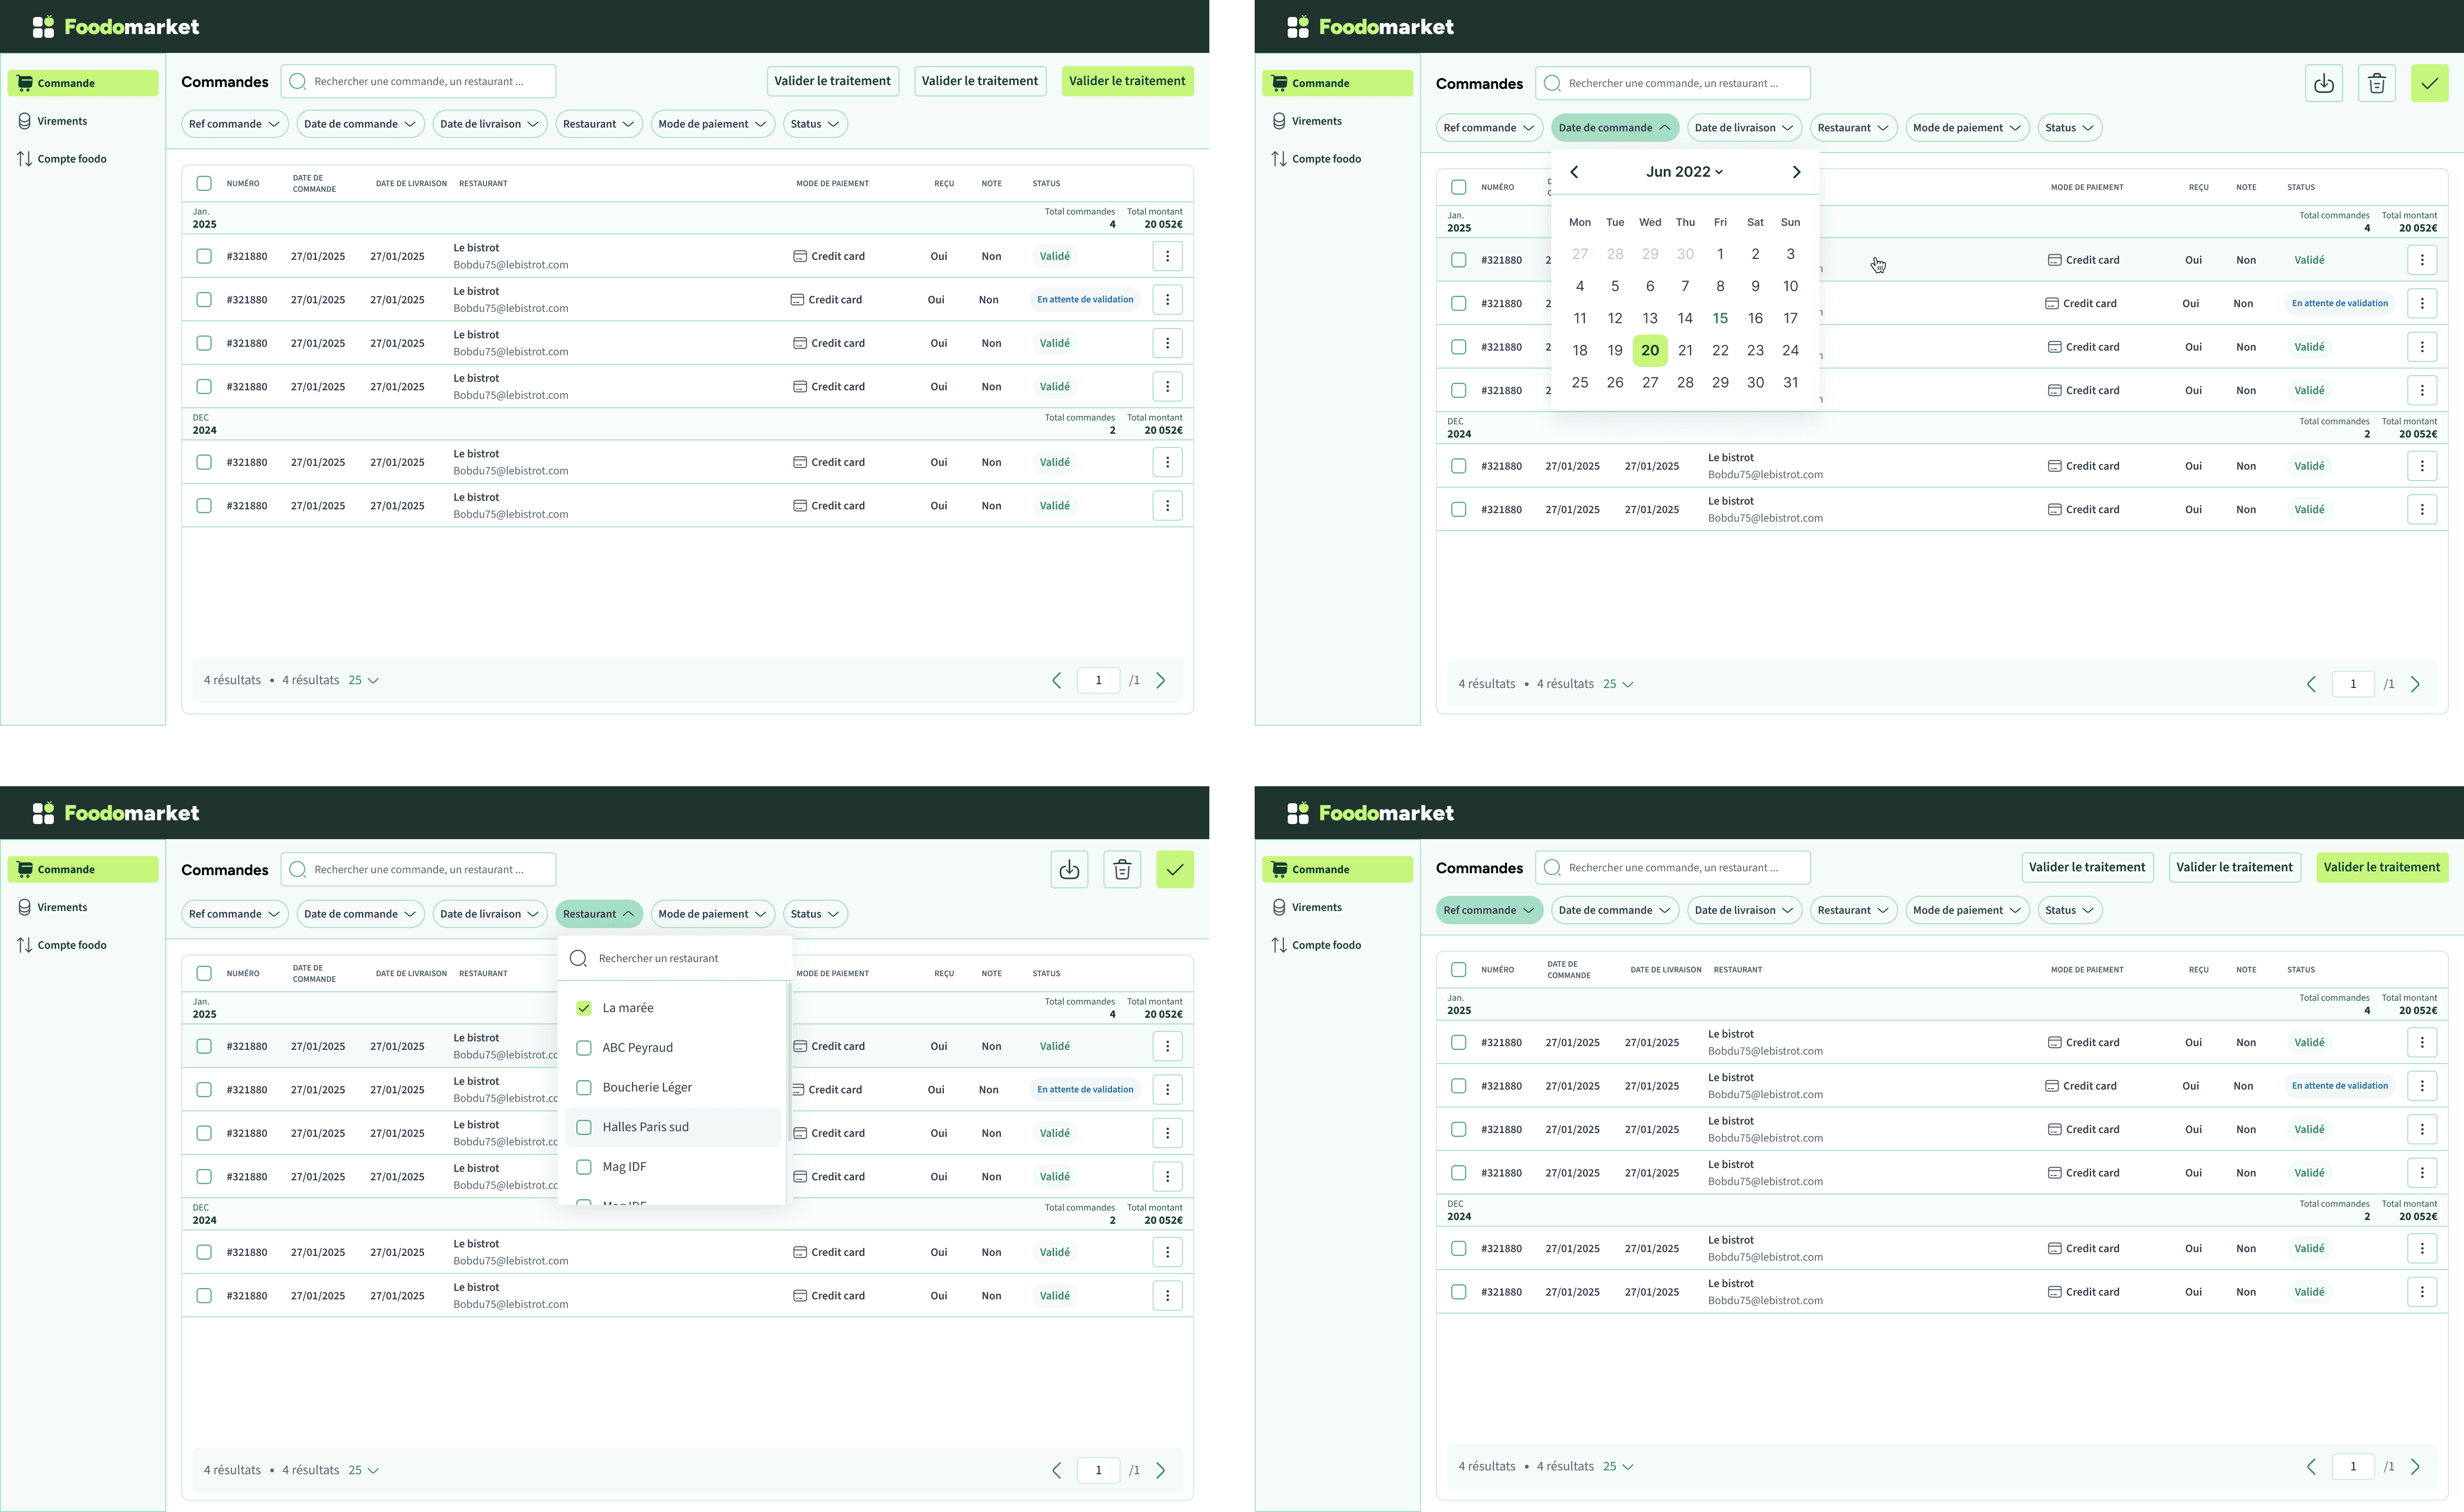Open the Jun 2022 month selector
This screenshot has height=1512, width=2464.
1684,172
